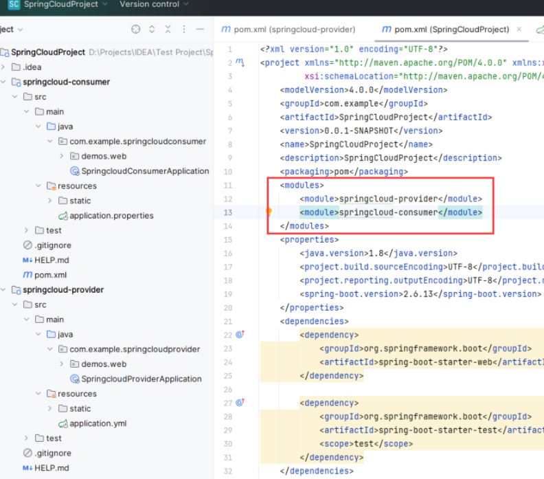
Task: Click the Collapse All icon in Project panel
Action: (168, 30)
